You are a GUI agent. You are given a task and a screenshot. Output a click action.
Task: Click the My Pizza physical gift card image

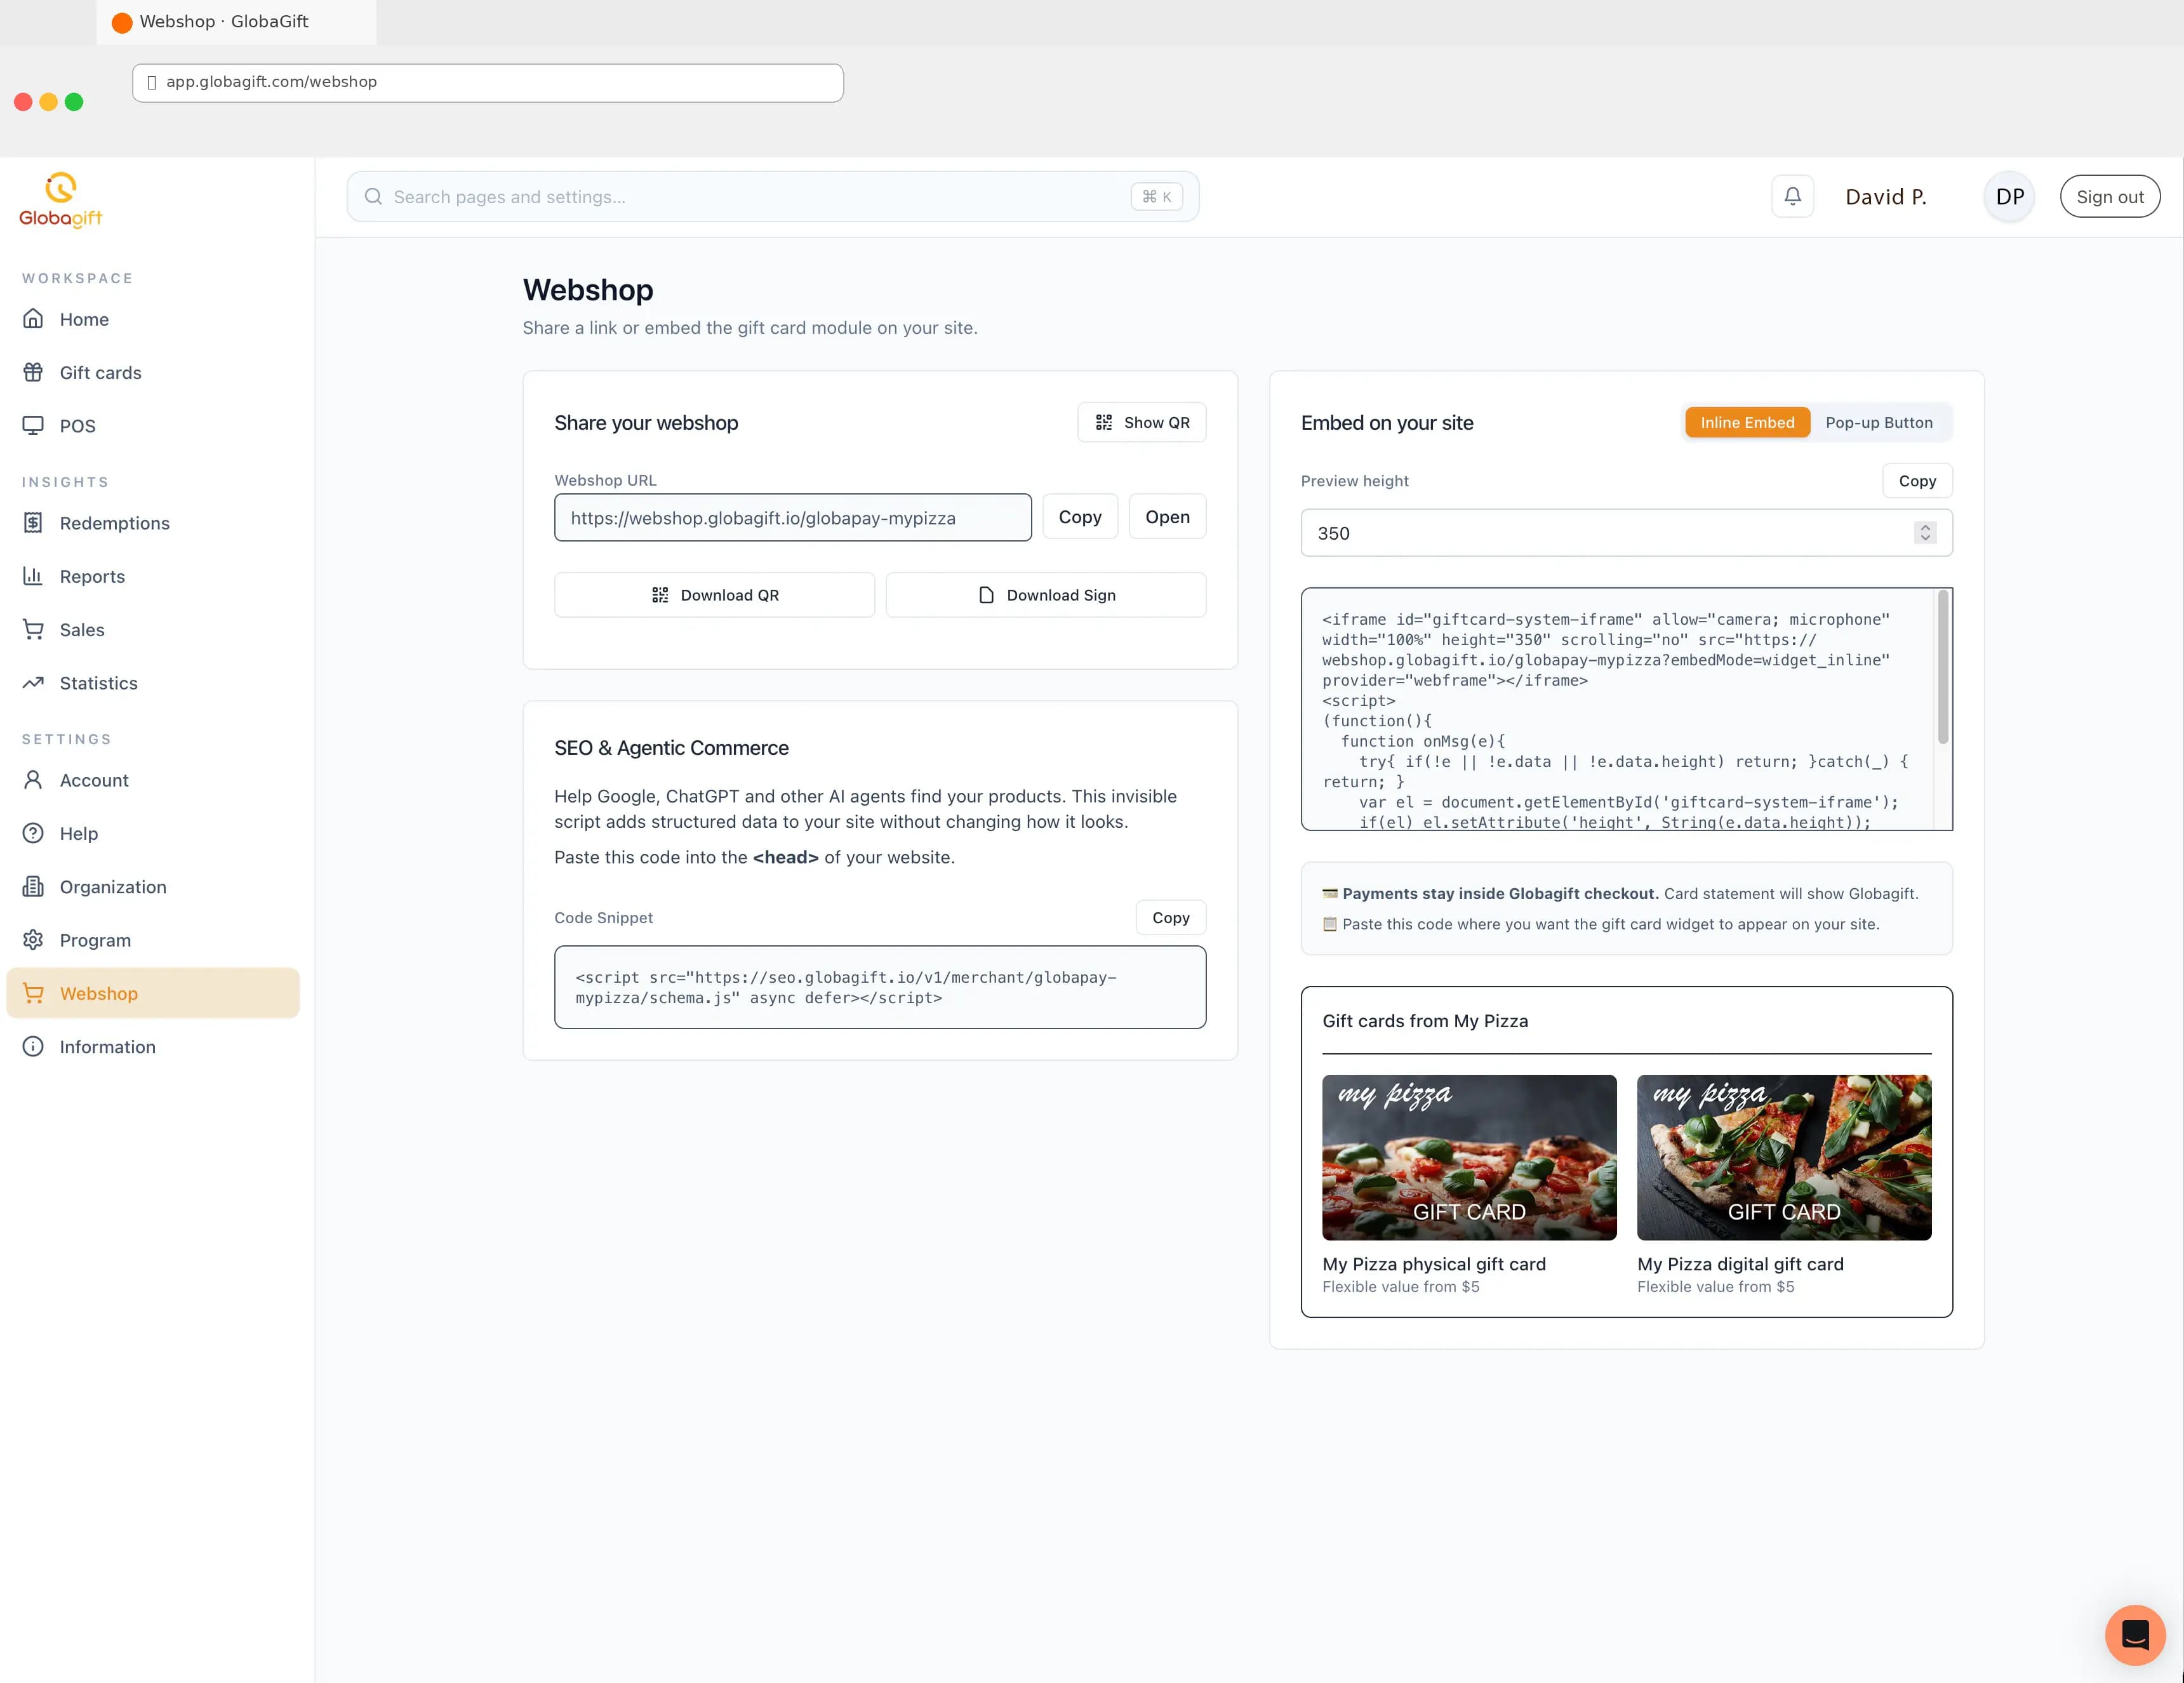point(1469,1157)
